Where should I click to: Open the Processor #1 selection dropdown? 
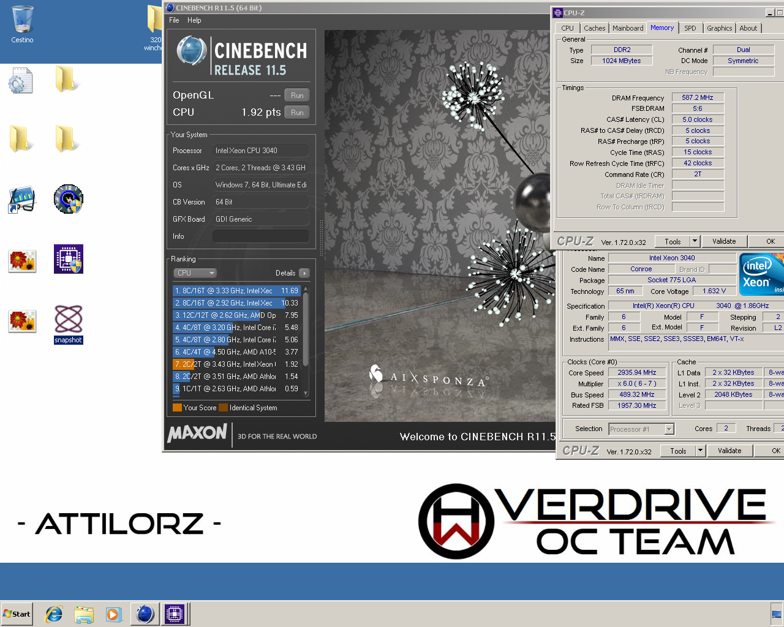click(641, 429)
